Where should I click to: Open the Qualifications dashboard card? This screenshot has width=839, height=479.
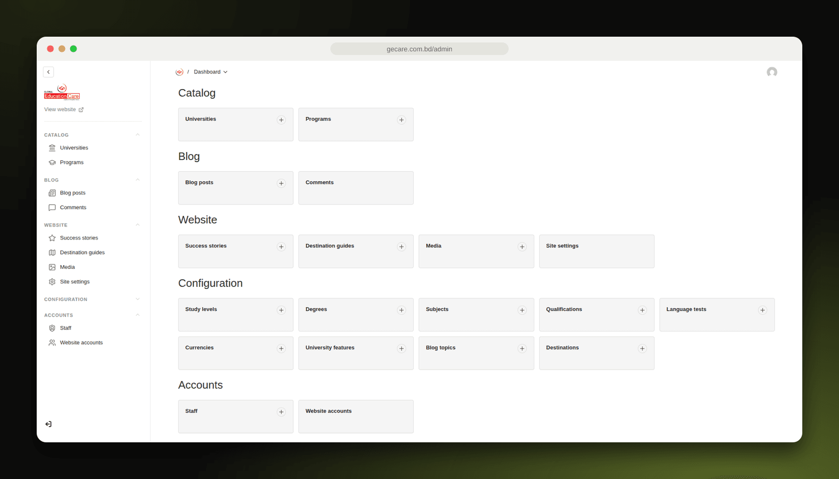tap(597, 314)
